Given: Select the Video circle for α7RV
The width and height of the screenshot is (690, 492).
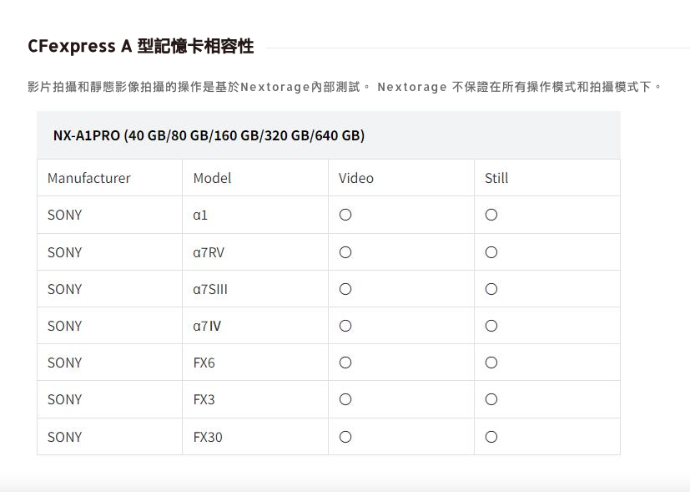Looking at the screenshot, I should [345, 252].
